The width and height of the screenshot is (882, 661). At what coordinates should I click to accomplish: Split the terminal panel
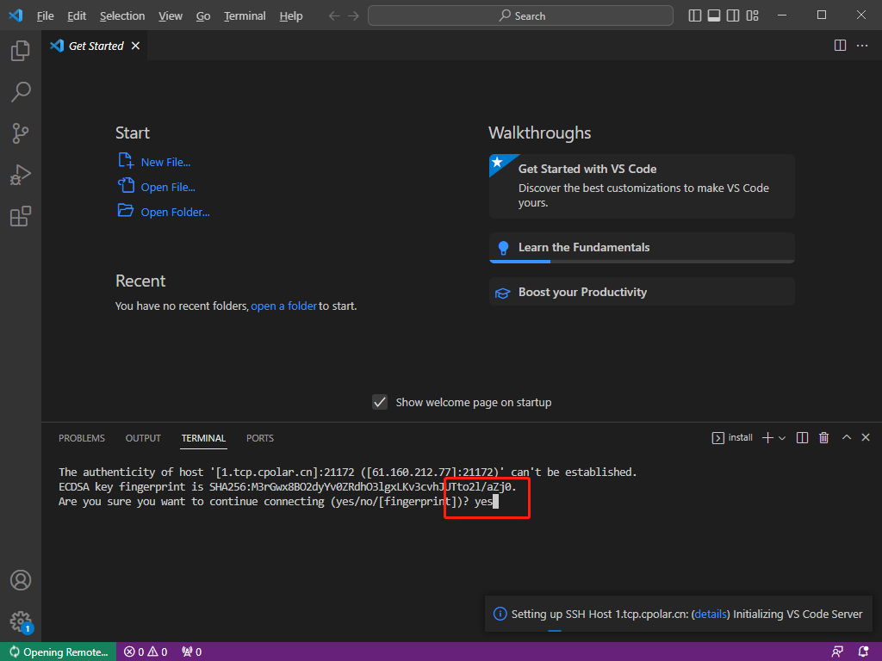(802, 438)
